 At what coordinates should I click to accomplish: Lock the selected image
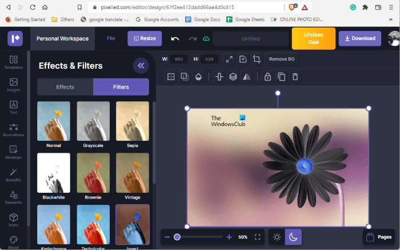[x=267, y=77]
